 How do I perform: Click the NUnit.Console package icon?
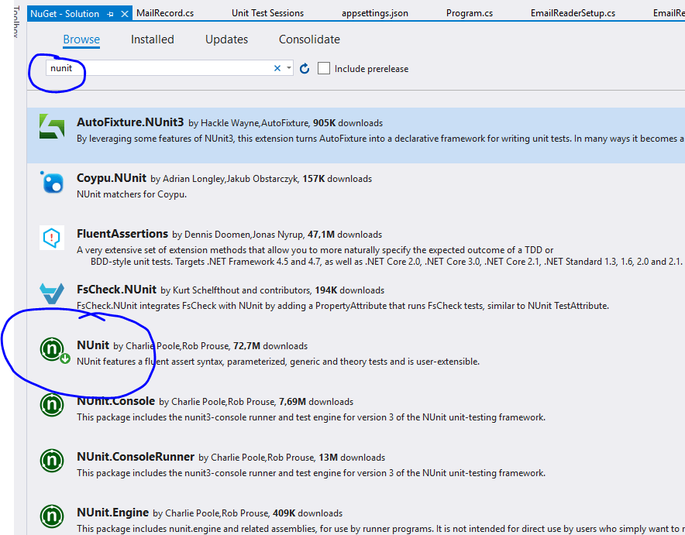point(51,406)
